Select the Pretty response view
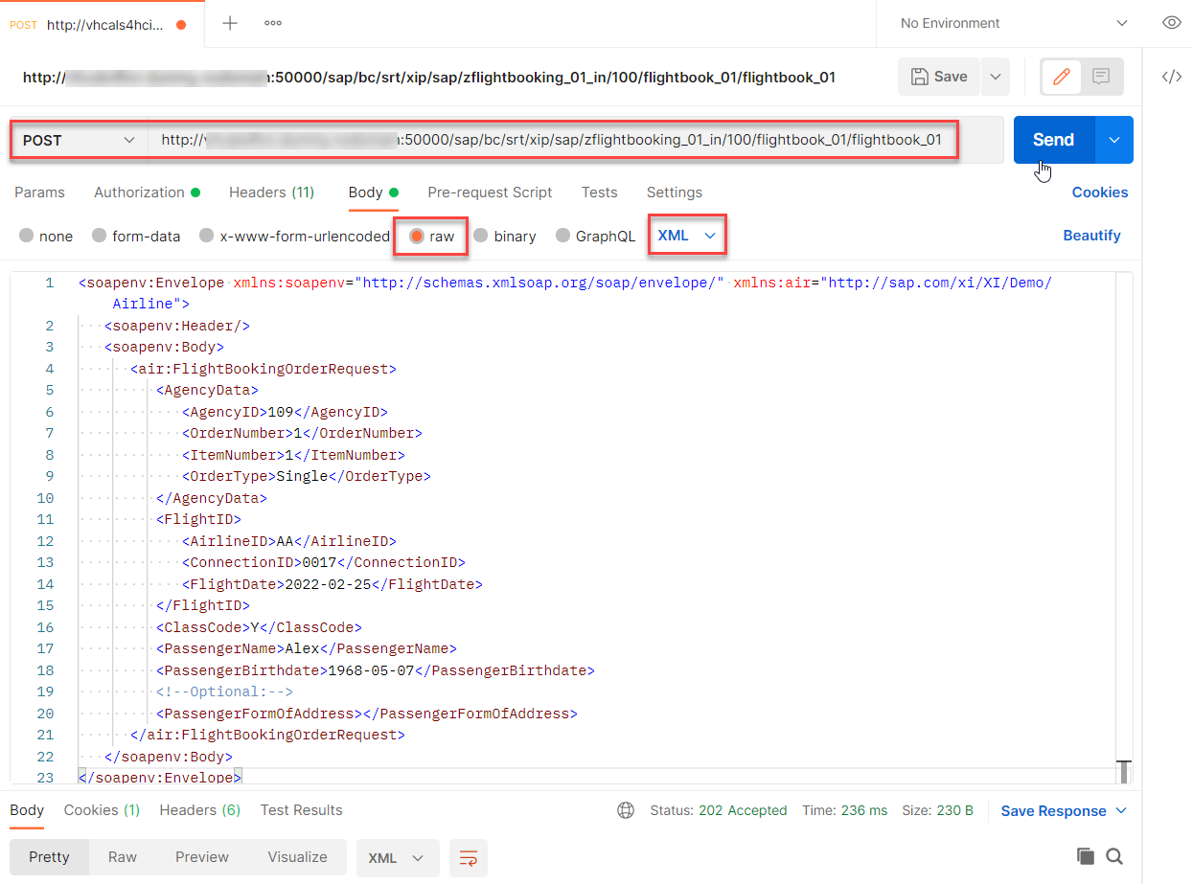This screenshot has width=1193, height=884. pyautogui.click(x=49, y=857)
